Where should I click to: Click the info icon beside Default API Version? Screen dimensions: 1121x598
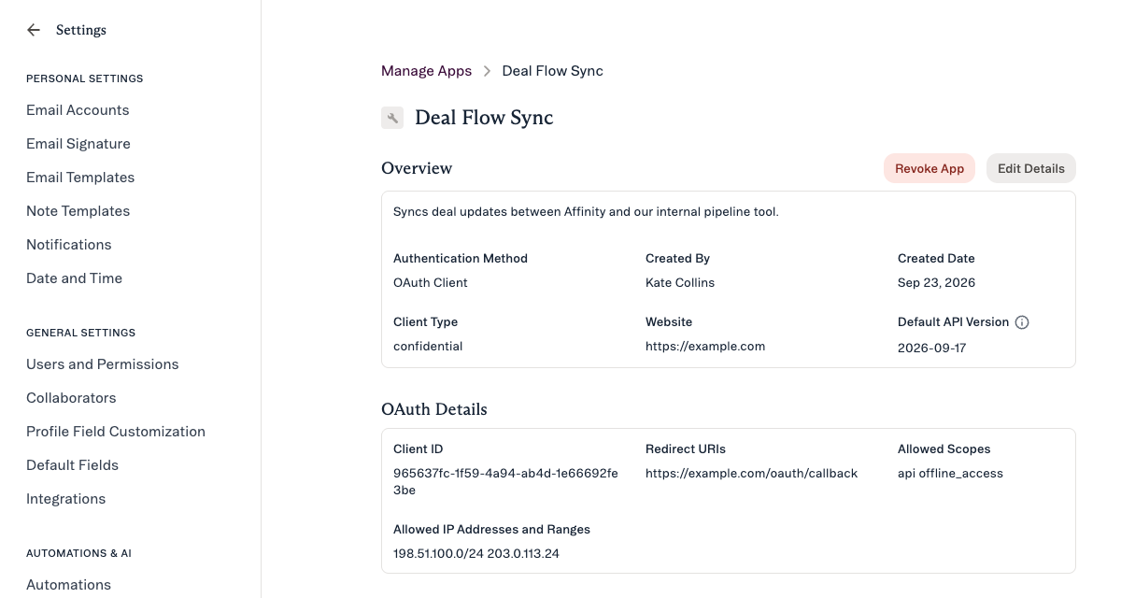1022,322
